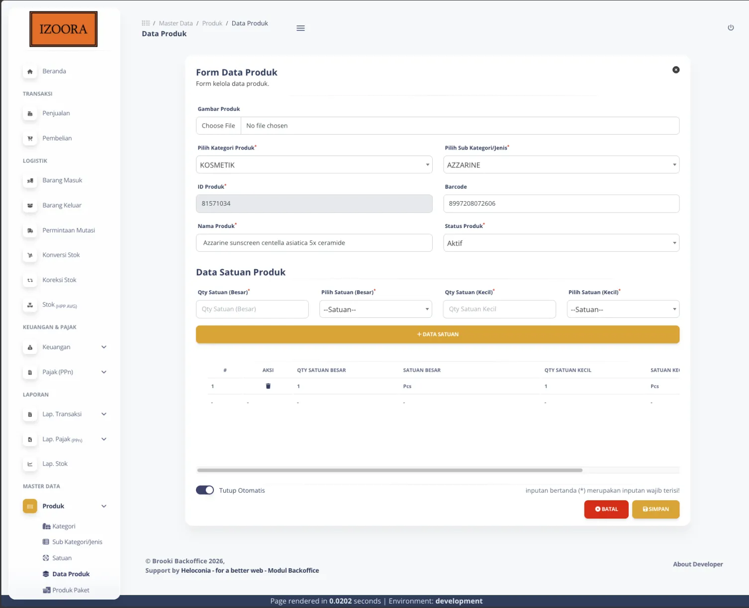Click the hamburger menu icon in header
The width and height of the screenshot is (749, 608).
tap(300, 28)
